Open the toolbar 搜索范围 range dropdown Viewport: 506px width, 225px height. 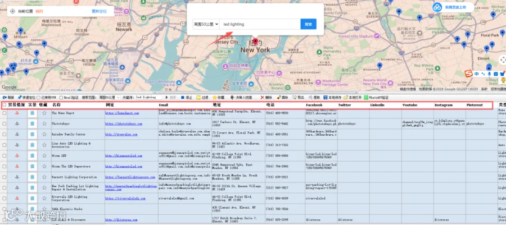click(x=110, y=97)
